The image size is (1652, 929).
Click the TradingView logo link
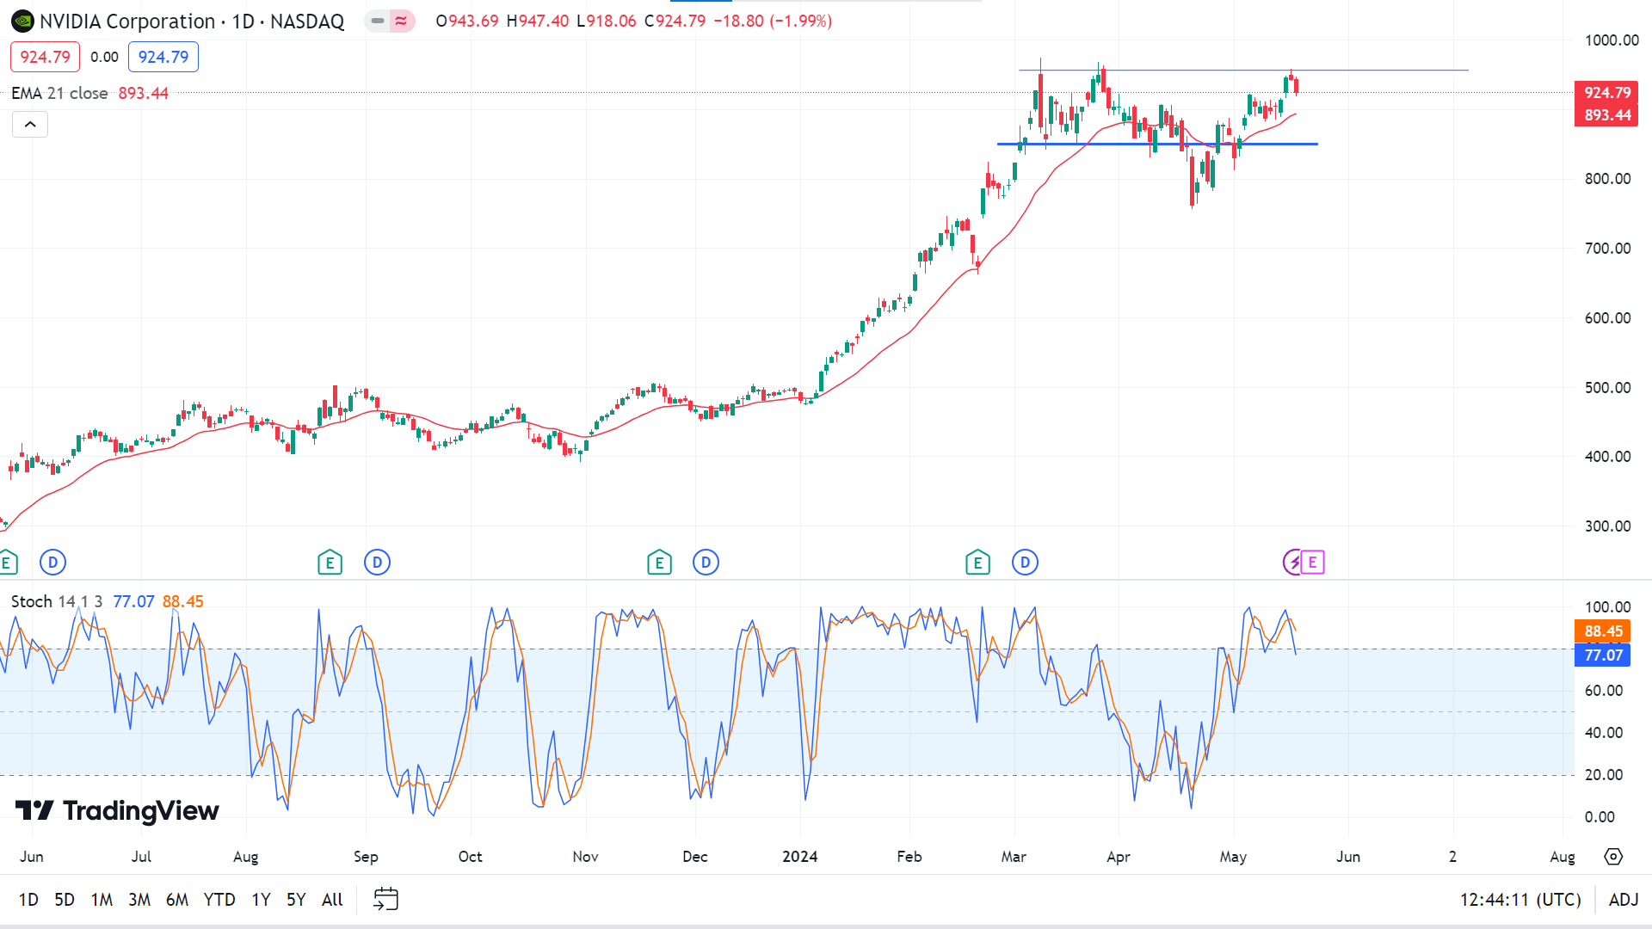click(x=118, y=810)
